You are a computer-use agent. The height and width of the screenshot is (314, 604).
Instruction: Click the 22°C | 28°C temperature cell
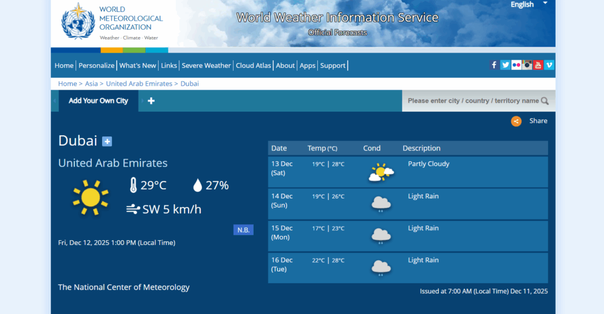[328, 260]
